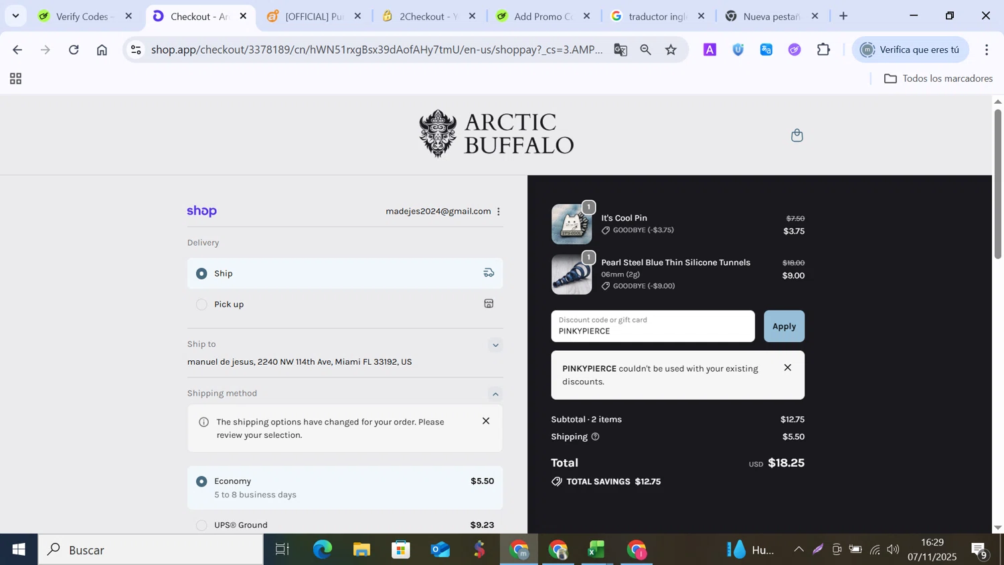
Task: Click the Total USD $18.25 amount
Action: tap(776, 463)
